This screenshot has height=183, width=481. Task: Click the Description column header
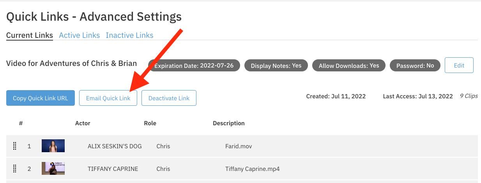tap(229, 123)
